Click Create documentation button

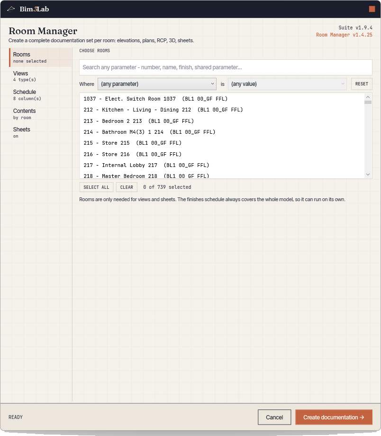(334, 417)
